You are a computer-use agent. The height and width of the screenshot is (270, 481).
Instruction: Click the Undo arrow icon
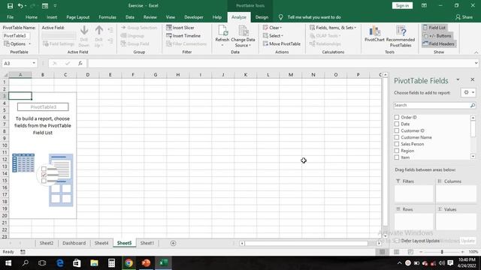(20, 6)
